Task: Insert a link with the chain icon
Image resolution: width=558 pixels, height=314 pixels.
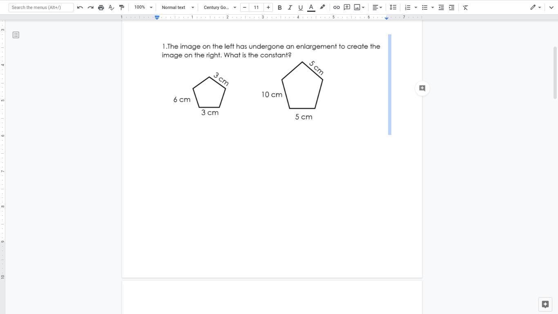Action: point(336,7)
